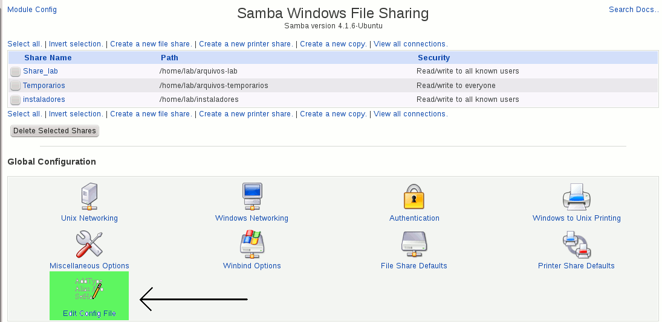Click the Global Configuration heading
This screenshot has height=322, width=662.
point(51,162)
